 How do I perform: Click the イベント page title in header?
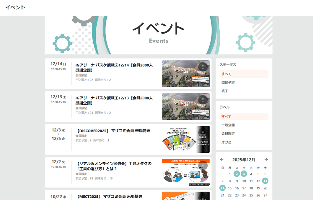coord(15,7)
